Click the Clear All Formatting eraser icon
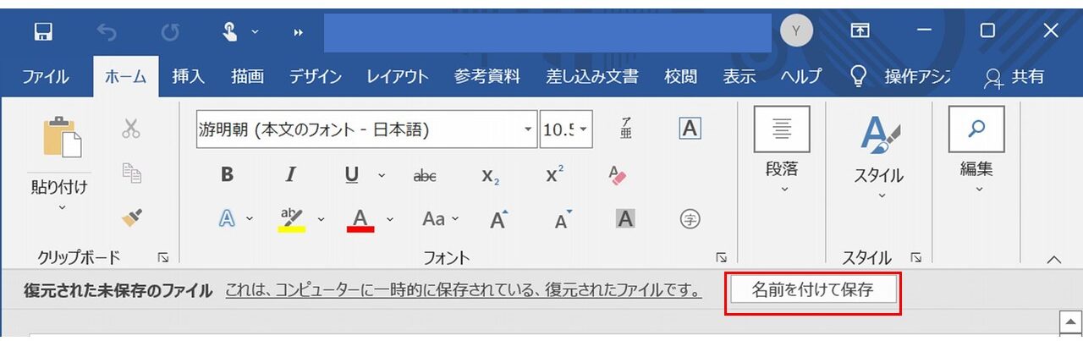The image size is (1083, 341). tap(617, 174)
